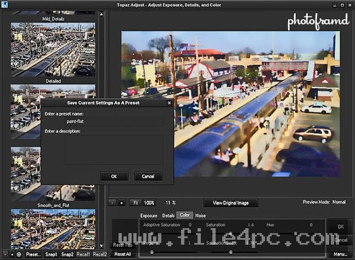The height and width of the screenshot is (260, 355).
Task: Click the Reset All button
Action: 122,255
